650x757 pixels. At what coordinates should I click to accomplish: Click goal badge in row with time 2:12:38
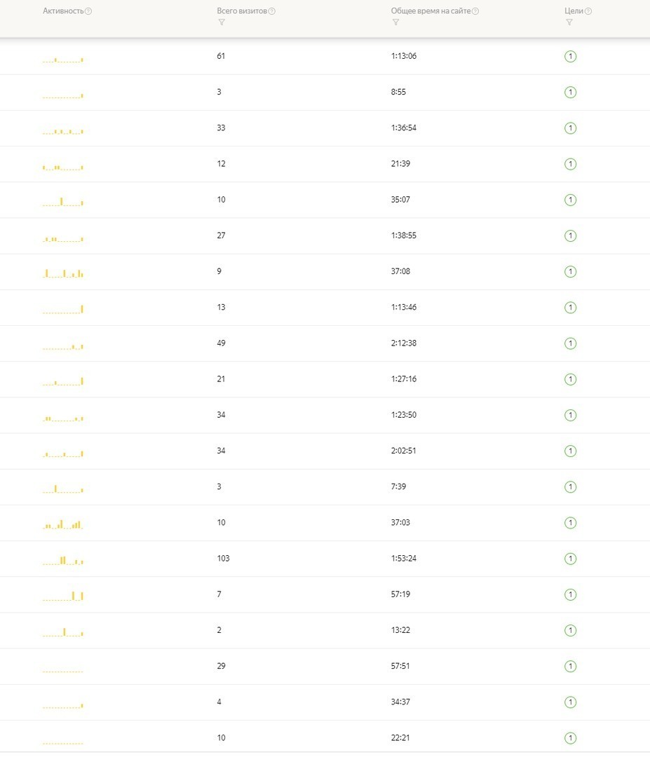tap(570, 343)
